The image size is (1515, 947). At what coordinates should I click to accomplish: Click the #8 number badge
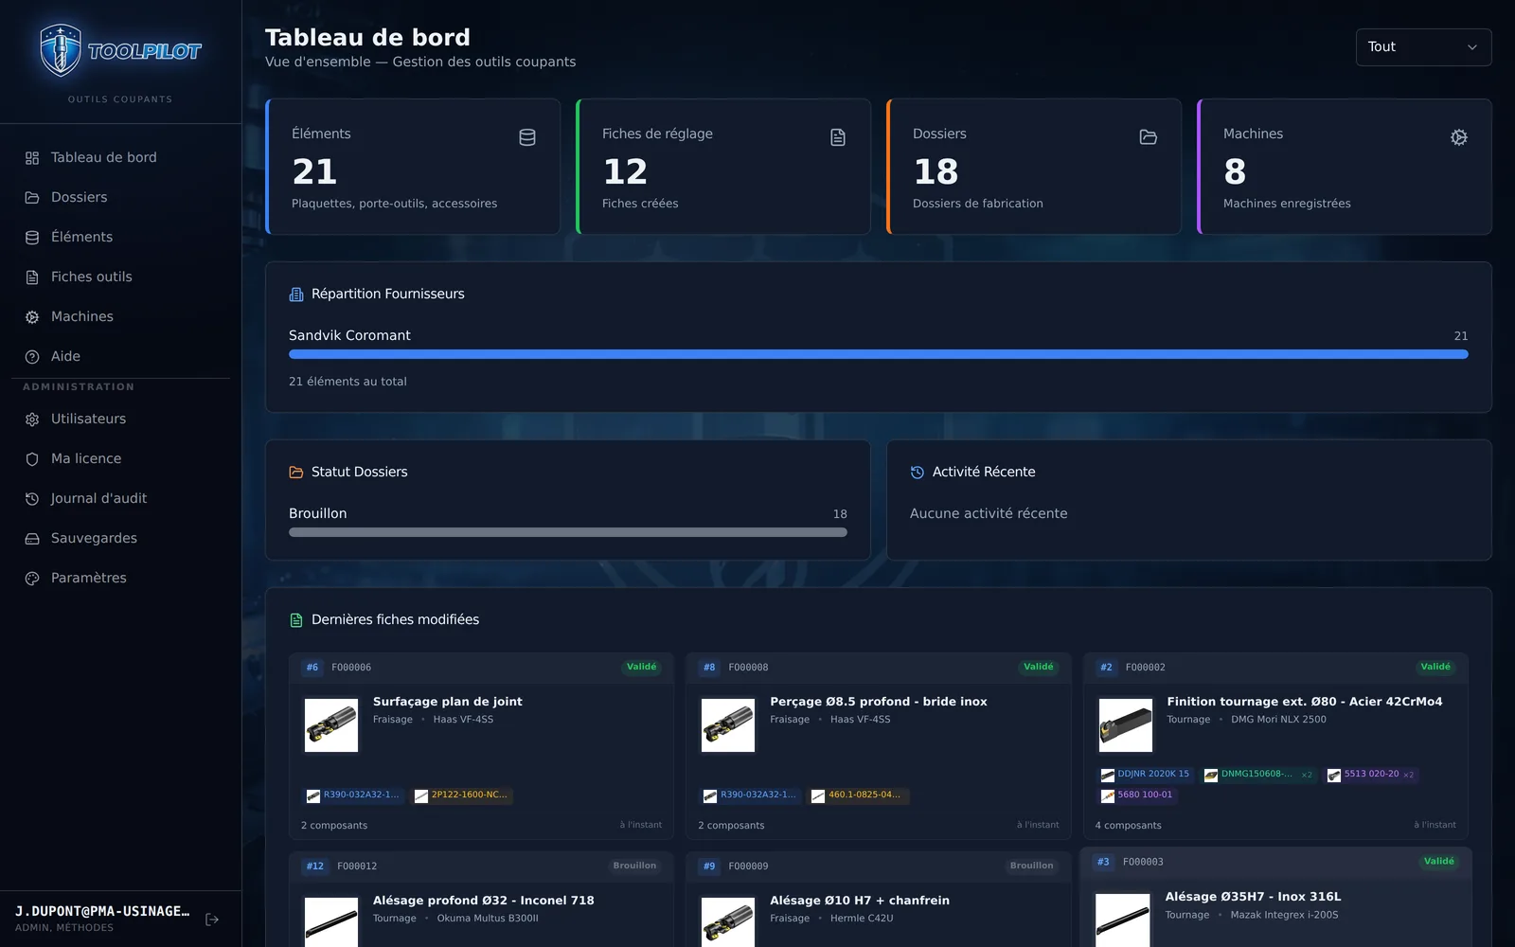709,668
